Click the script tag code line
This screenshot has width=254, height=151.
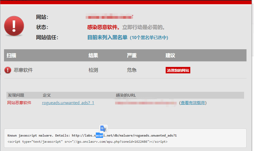[x=87, y=142]
